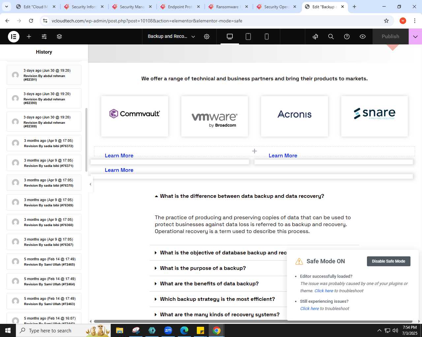Open page settings gear icon

click(x=207, y=37)
